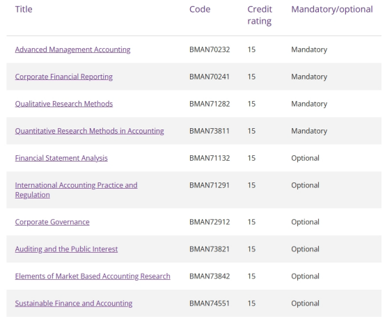Click code BMAN72912 in Corporate Governance row

210,222
